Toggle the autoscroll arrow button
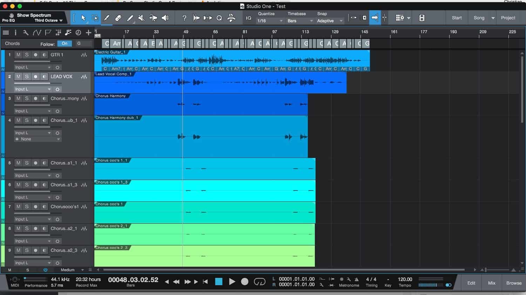 pos(375,18)
